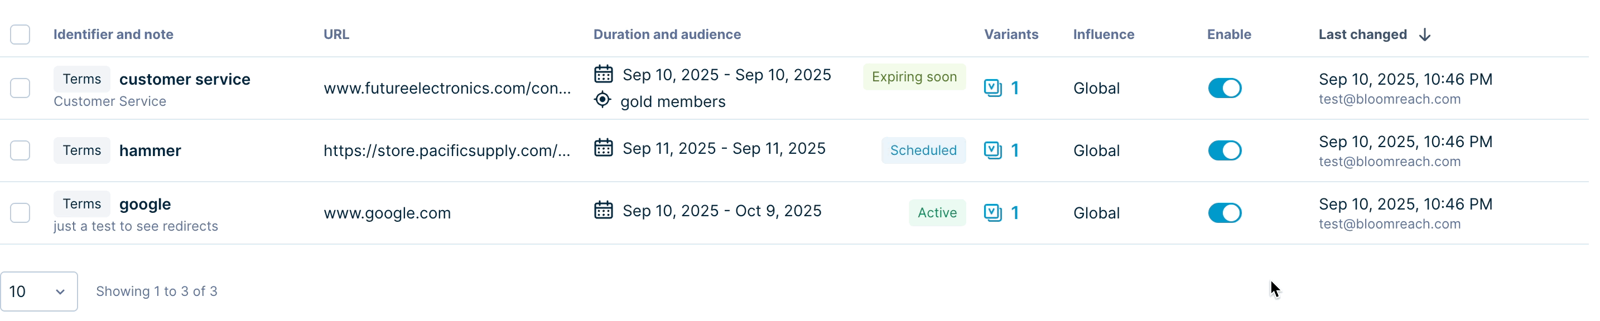Screen dimensions: 1600x321
Task: Select the google row checkbox
Action: point(20,213)
